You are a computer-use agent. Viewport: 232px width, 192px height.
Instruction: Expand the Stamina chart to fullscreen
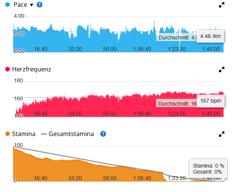point(221,134)
